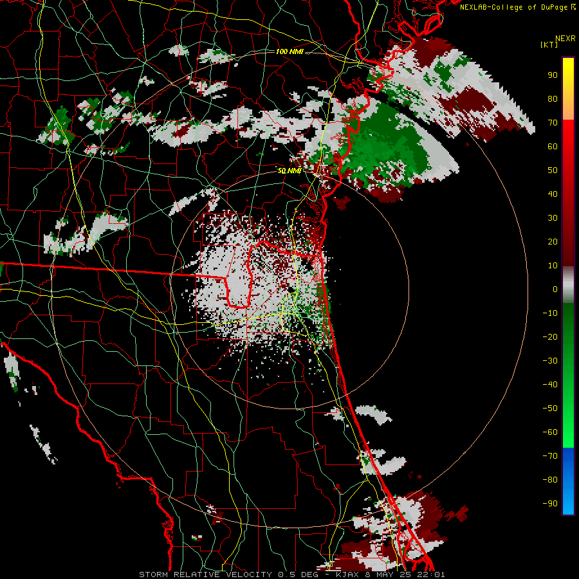The image size is (579, 579).
Task: Click the -60 value on the velocity scale
Action: [x=550, y=432]
